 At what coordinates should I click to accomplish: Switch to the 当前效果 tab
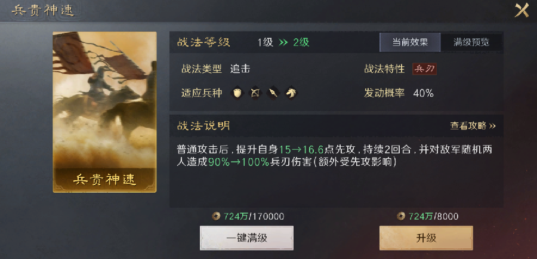[410, 42]
